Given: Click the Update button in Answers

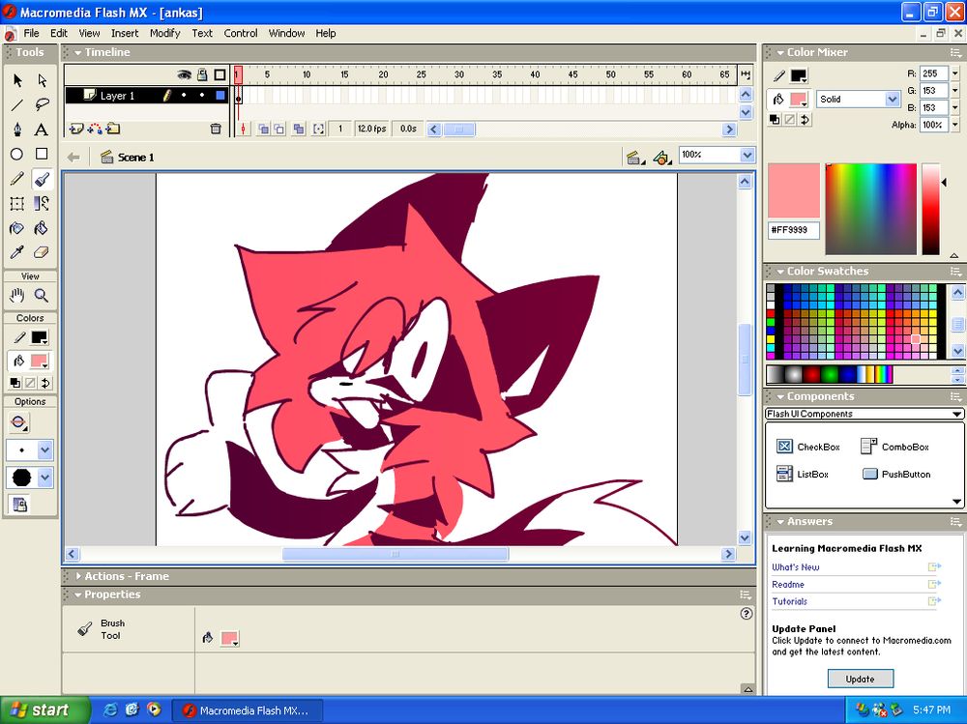Looking at the screenshot, I should pyautogui.click(x=861, y=679).
